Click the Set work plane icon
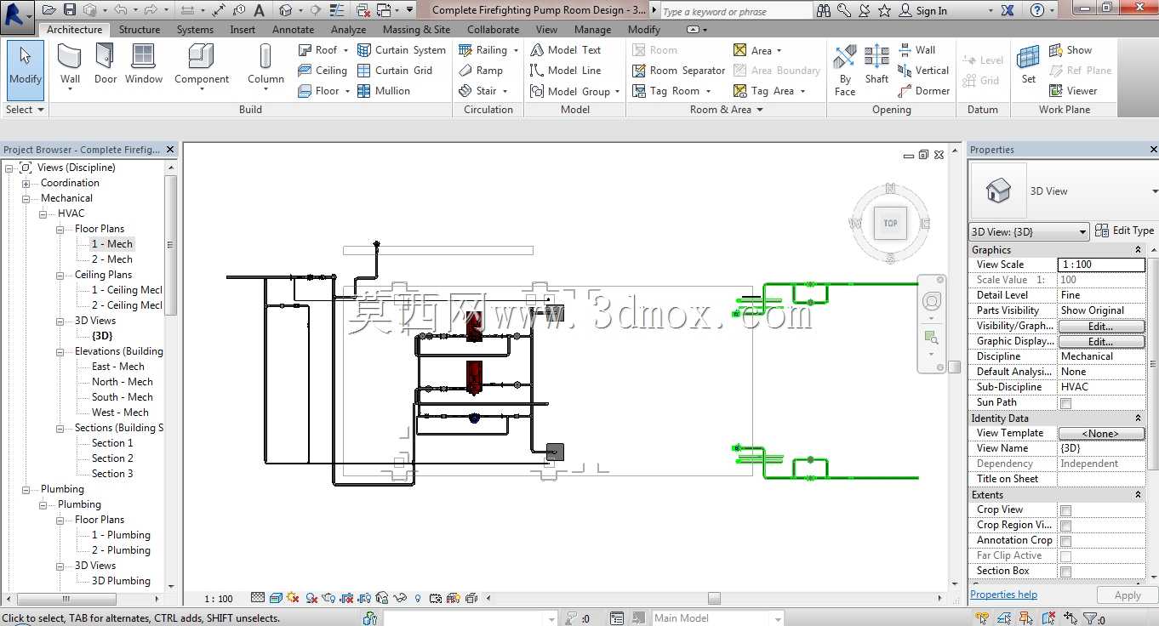The image size is (1159, 626). tap(1029, 58)
